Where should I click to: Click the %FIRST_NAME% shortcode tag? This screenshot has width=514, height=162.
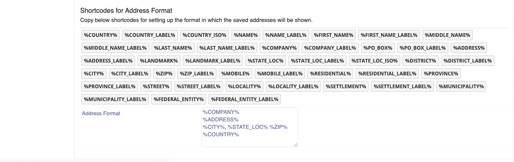coord(333,35)
